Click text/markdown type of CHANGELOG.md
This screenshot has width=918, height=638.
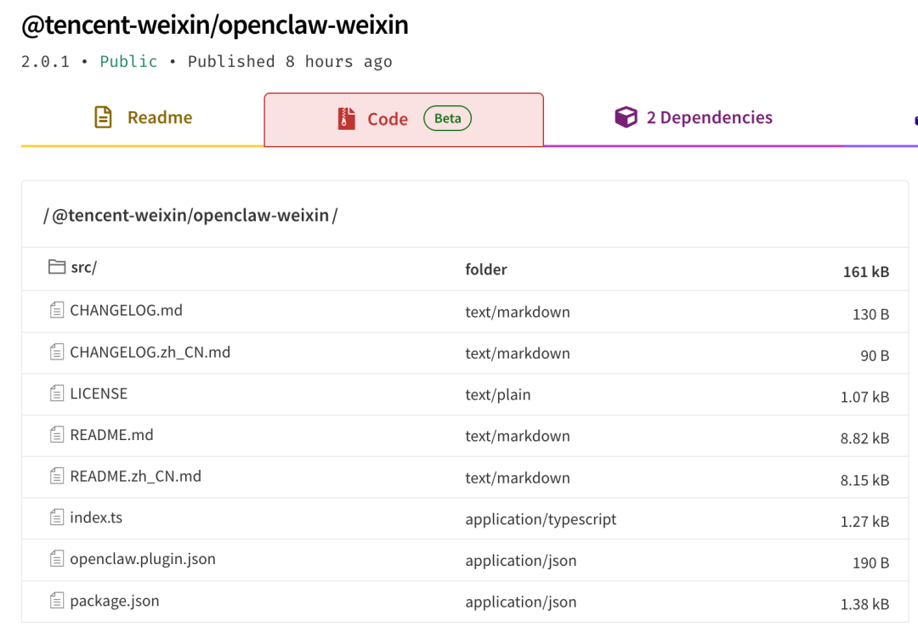click(x=518, y=312)
